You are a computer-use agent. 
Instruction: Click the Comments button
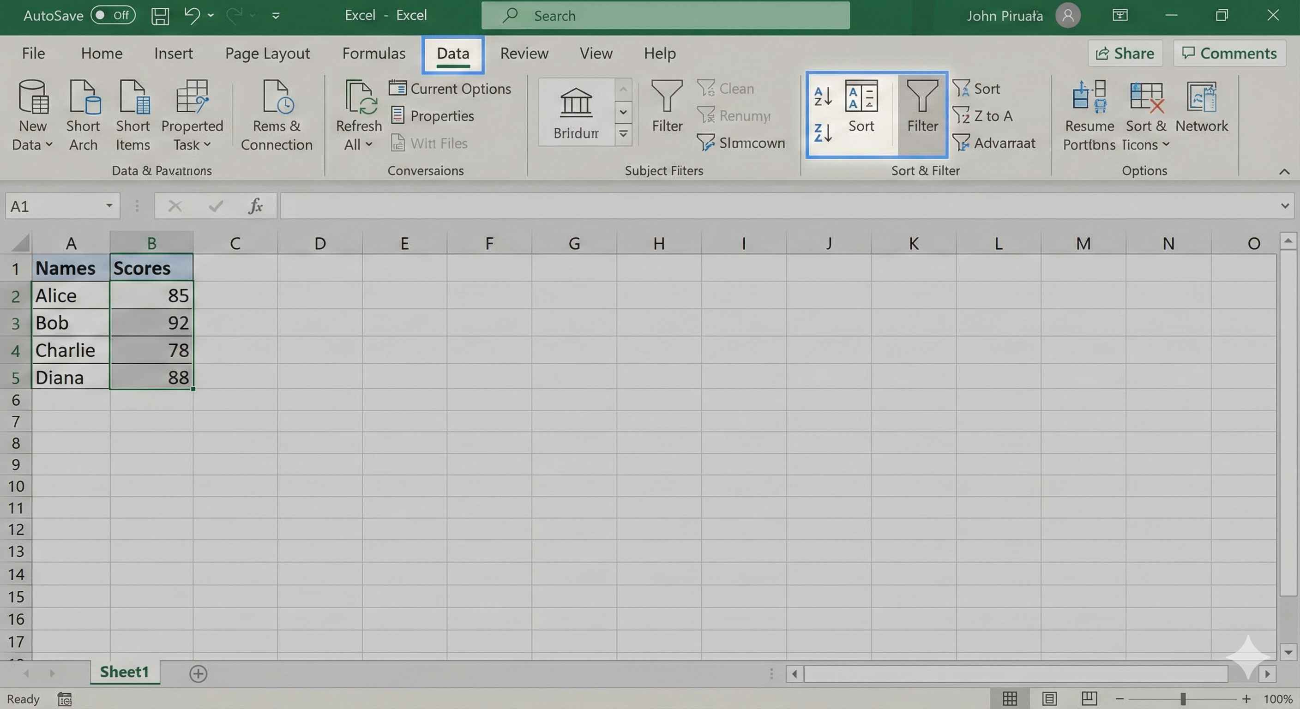[1229, 54]
